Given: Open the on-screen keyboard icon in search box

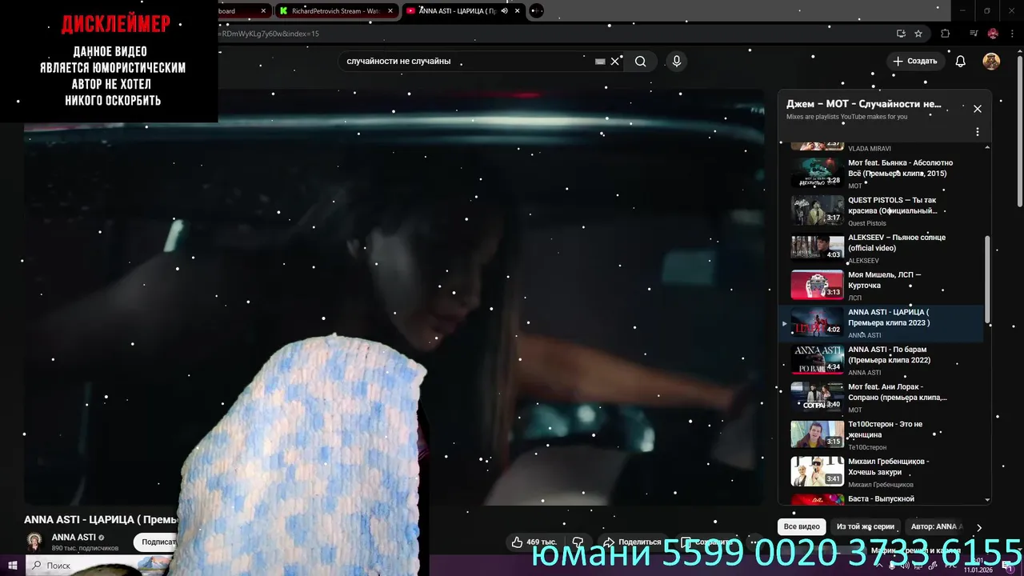Looking at the screenshot, I should coord(600,62).
